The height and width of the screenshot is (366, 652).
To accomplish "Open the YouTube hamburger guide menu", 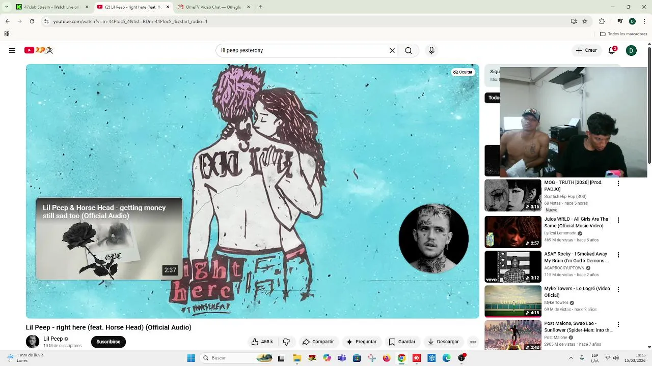I will [x=12, y=50].
